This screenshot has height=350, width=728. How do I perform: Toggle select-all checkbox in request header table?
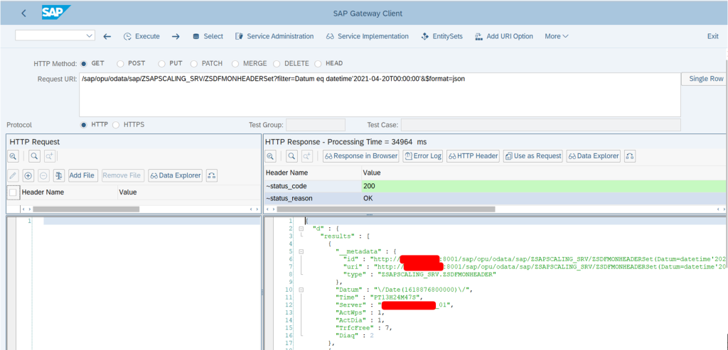(14, 192)
